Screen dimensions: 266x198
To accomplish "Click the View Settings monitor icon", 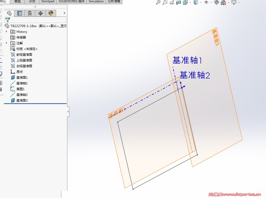I will click(234, 2).
